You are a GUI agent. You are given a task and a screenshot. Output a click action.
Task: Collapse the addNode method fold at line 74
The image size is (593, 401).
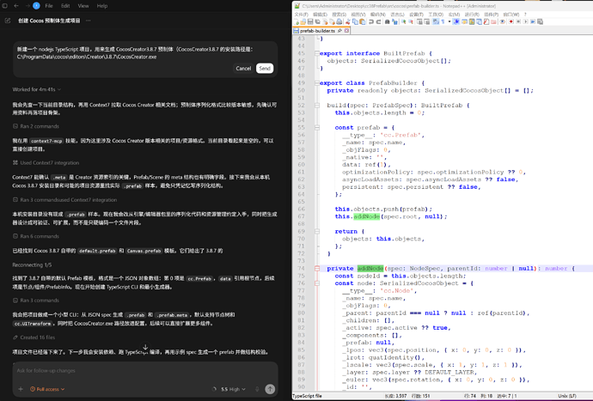coord(317,269)
